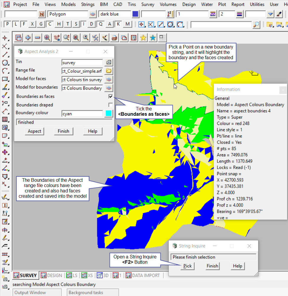
Task: Click the cyan Boundary colour swatch
Action: [108, 113]
